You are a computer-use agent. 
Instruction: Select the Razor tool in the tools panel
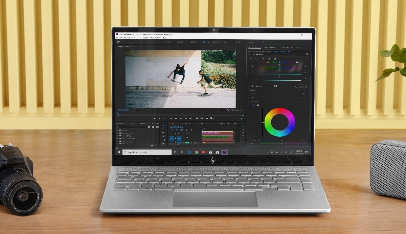[163, 136]
